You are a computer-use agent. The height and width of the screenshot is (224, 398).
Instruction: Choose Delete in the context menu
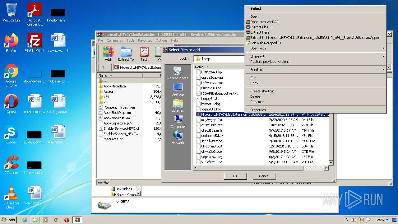pos(315,96)
